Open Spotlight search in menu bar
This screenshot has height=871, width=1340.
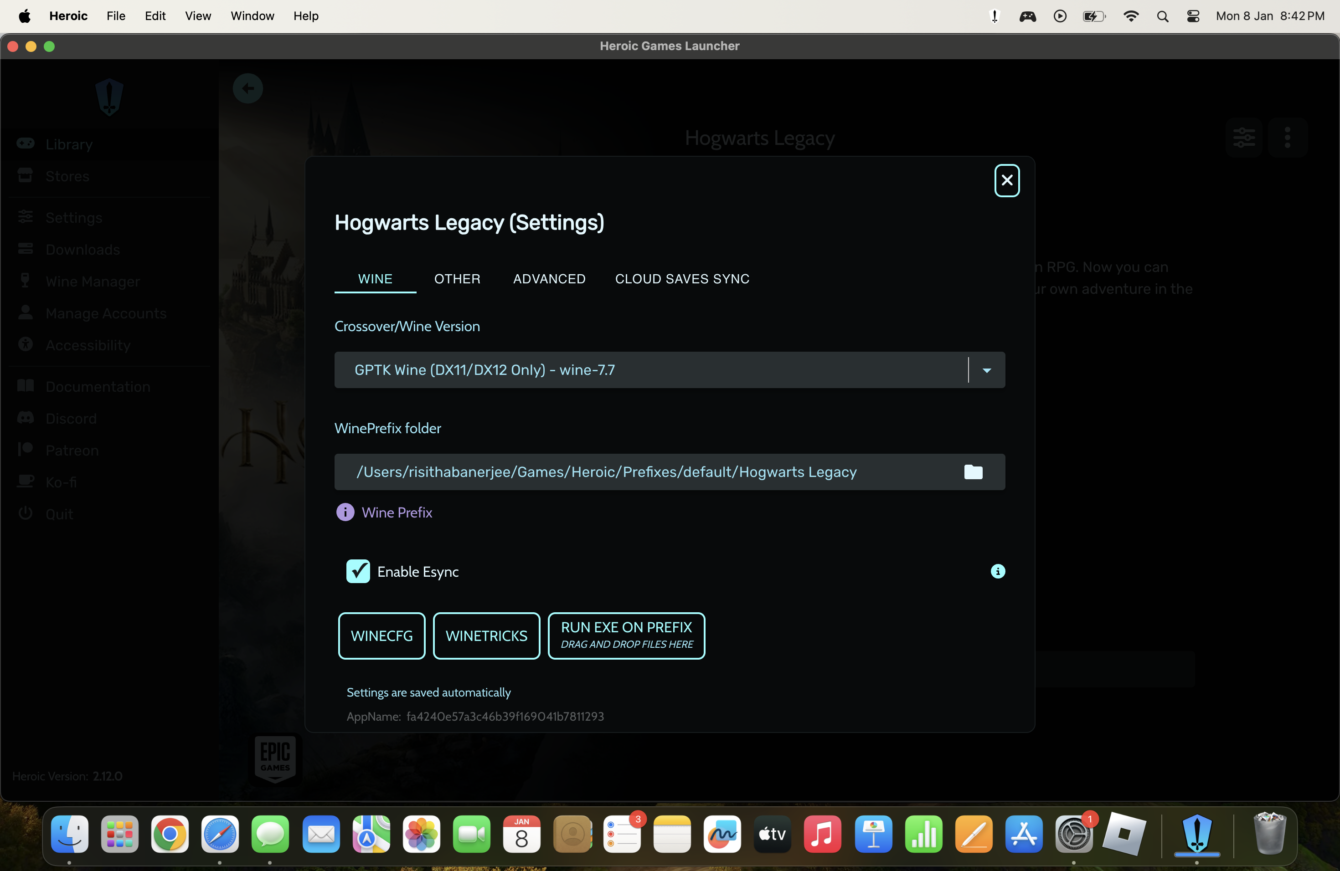[x=1163, y=16]
